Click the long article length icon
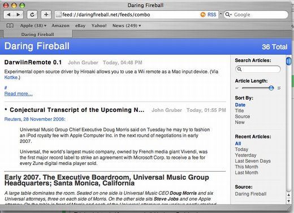Viewport: 294px width, 213px height. coord(279,88)
